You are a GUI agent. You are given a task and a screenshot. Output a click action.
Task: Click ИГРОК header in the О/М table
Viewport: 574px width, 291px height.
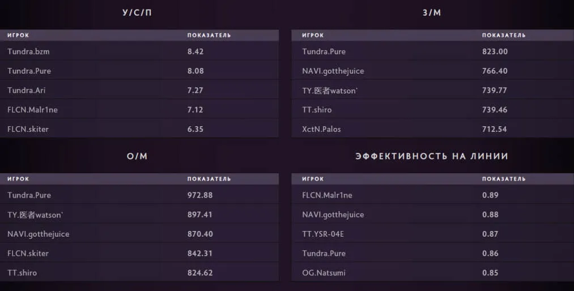click(18, 179)
